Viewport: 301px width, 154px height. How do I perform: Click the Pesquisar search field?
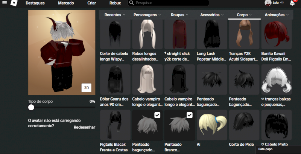[x=168, y=3]
